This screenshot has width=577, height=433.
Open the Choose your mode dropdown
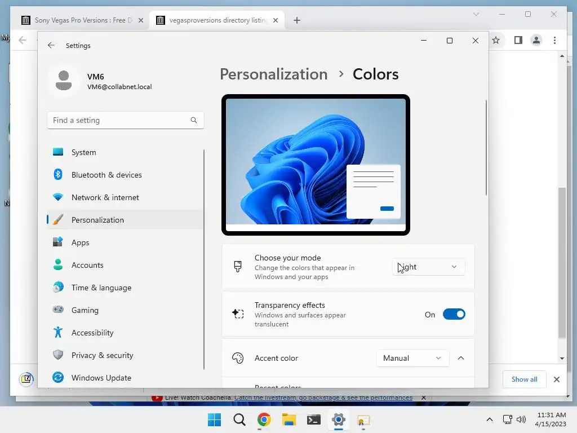(x=429, y=267)
